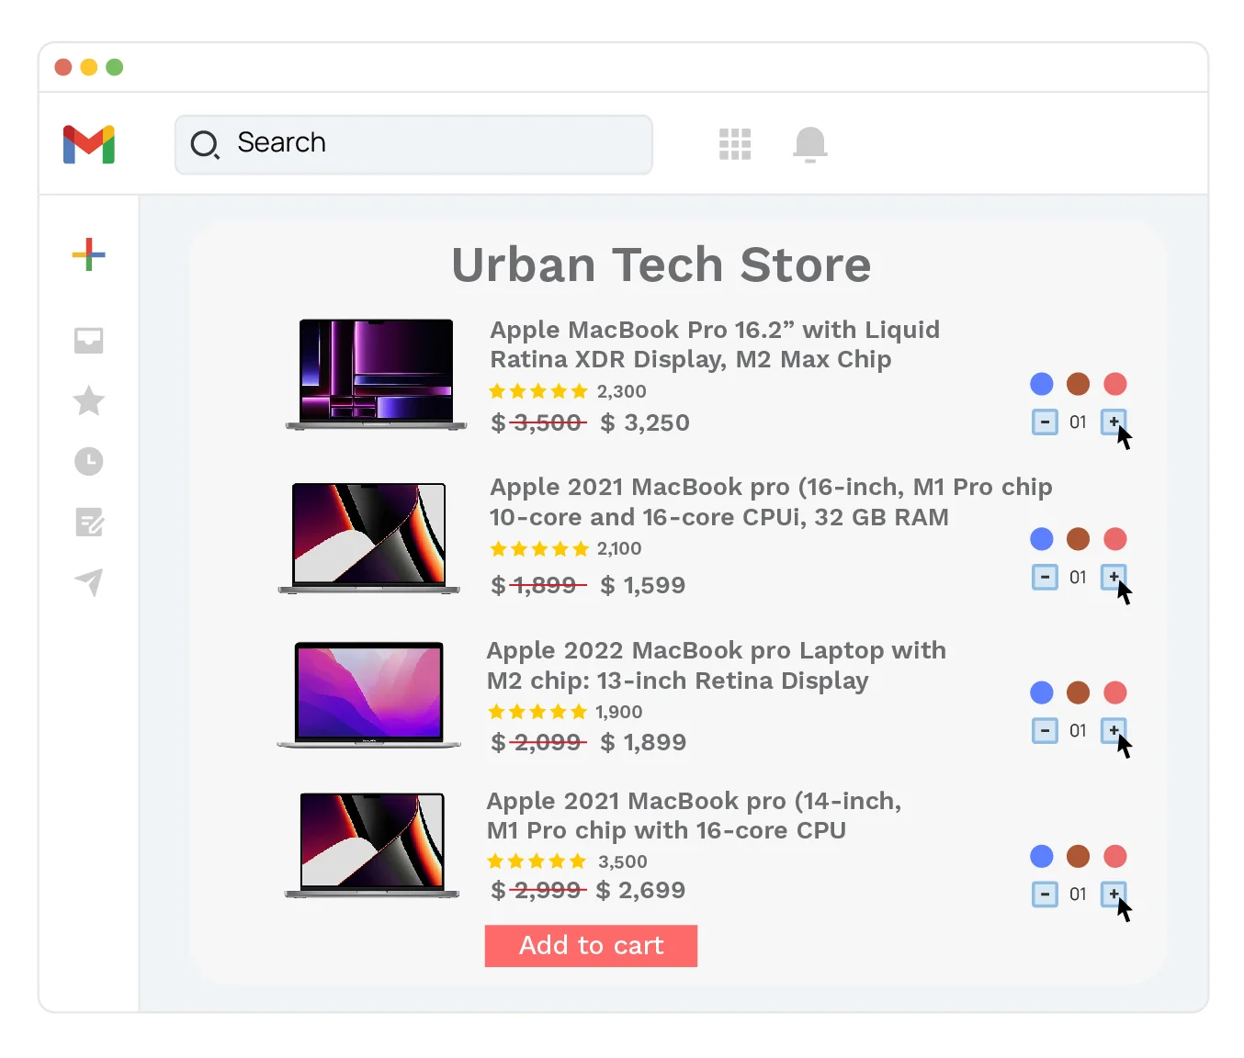Increase quantity for 2021 MacBook pro 14-inch
The height and width of the screenshot is (1058, 1244).
(x=1114, y=894)
